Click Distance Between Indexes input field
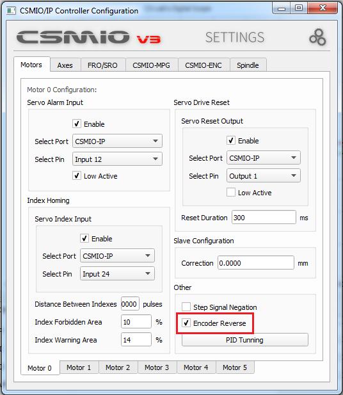This screenshot has width=343, height=395. [x=130, y=304]
